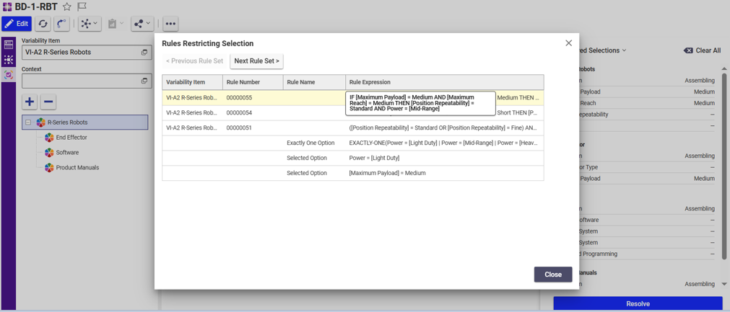
Task: Click the Variability Item column header
Action: [x=192, y=82]
